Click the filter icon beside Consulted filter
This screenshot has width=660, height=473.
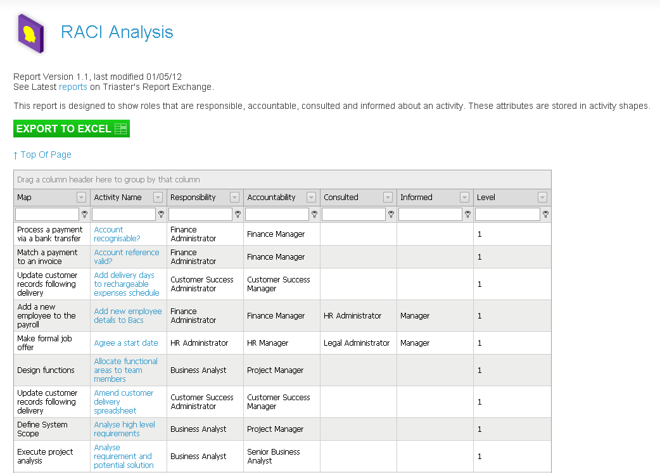pyautogui.click(x=391, y=215)
